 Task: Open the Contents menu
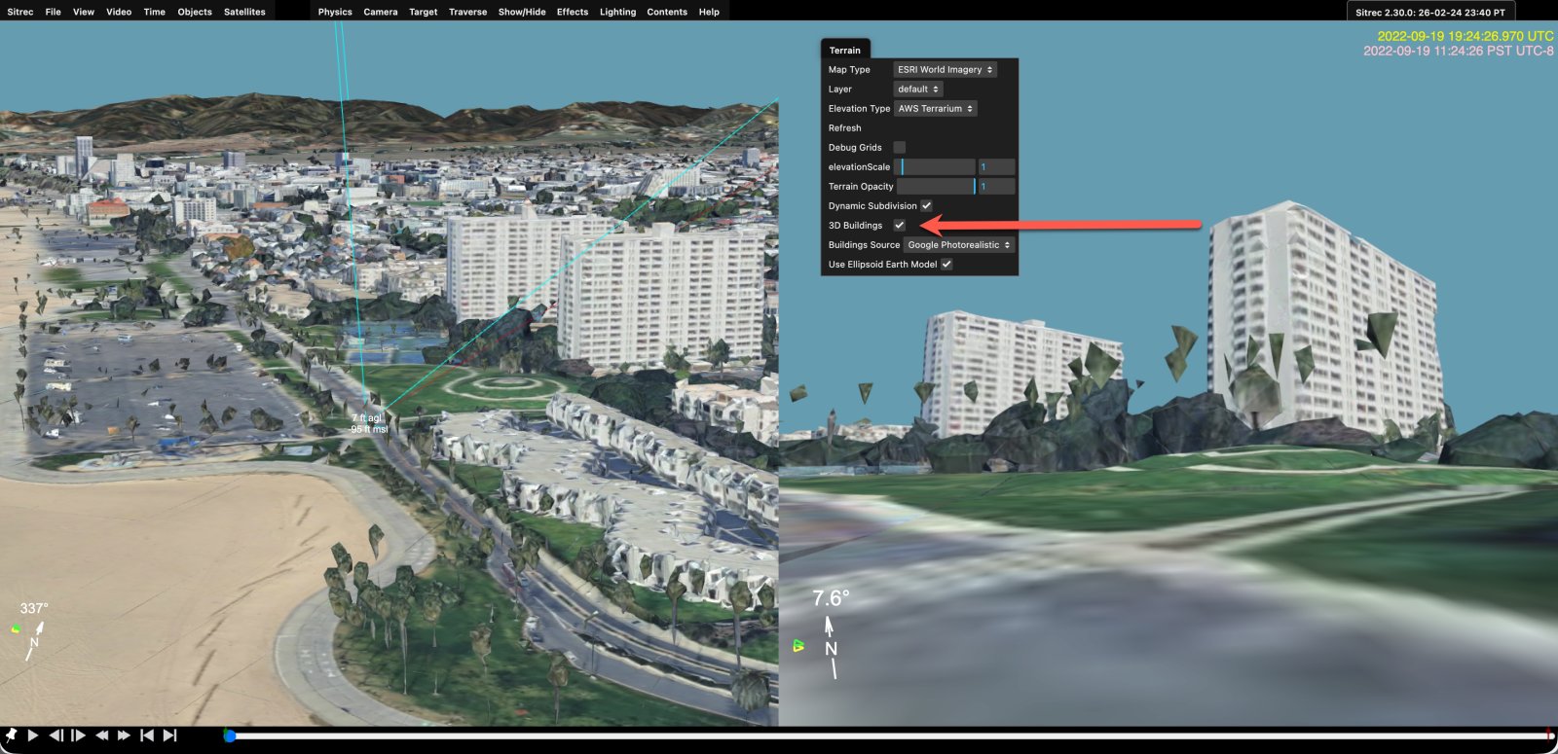[x=667, y=12]
